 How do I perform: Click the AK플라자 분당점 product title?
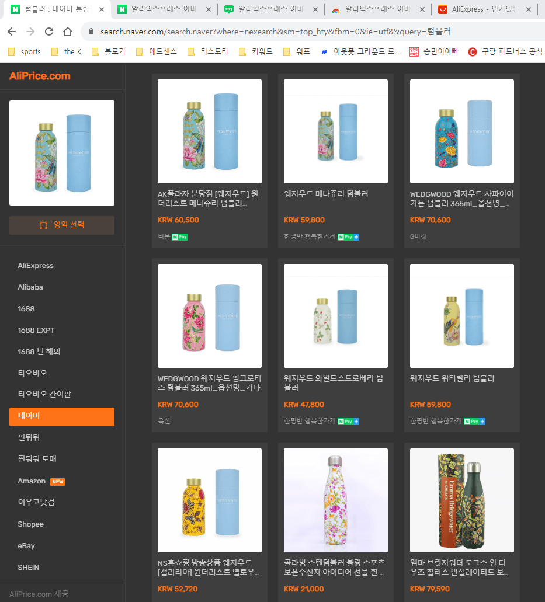(208, 199)
